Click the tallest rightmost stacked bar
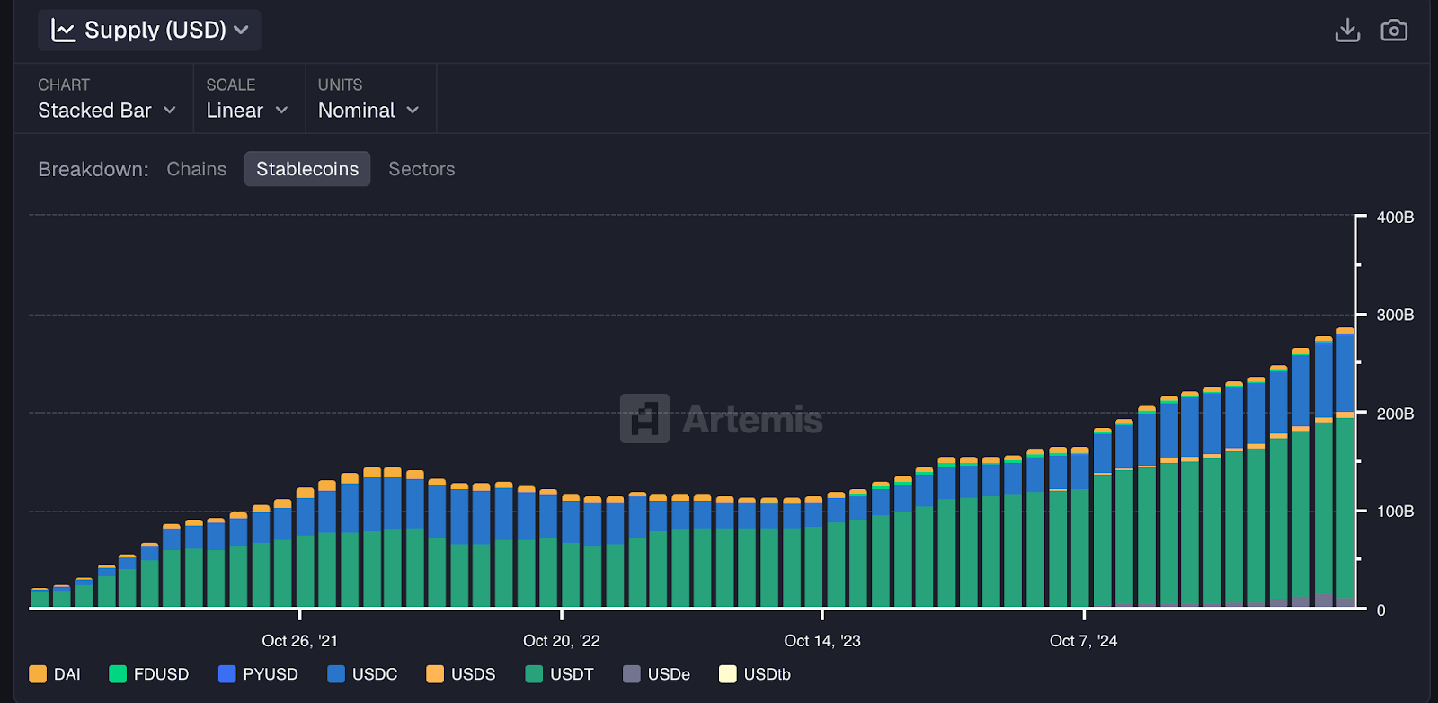The height and width of the screenshot is (703, 1438). click(x=1345, y=467)
